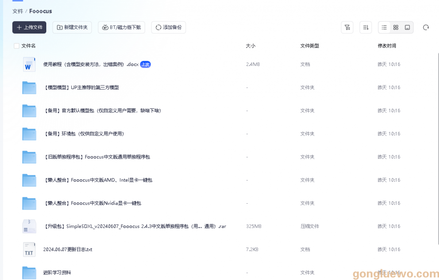This screenshot has width=439, height=280.
Task: Click the 325MB size value
Action: click(254, 226)
